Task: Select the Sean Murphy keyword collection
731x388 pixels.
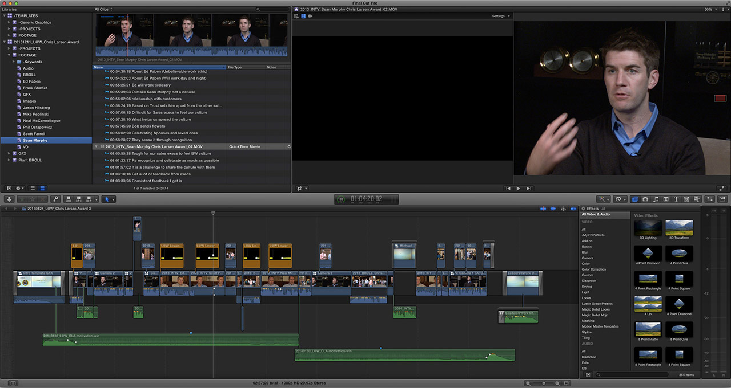Action: pyautogui.click(x=35, y=140)
